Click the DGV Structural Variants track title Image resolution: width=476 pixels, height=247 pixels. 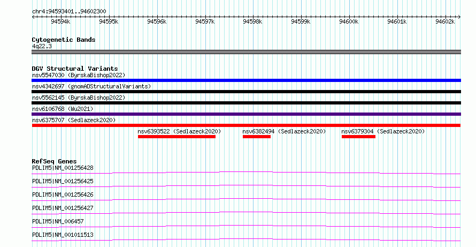pyautogui.click(x=75, y=69)
